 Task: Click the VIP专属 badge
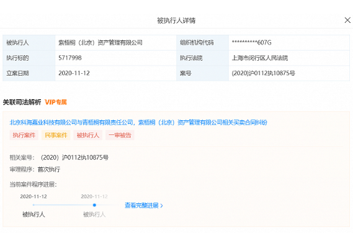56,102
